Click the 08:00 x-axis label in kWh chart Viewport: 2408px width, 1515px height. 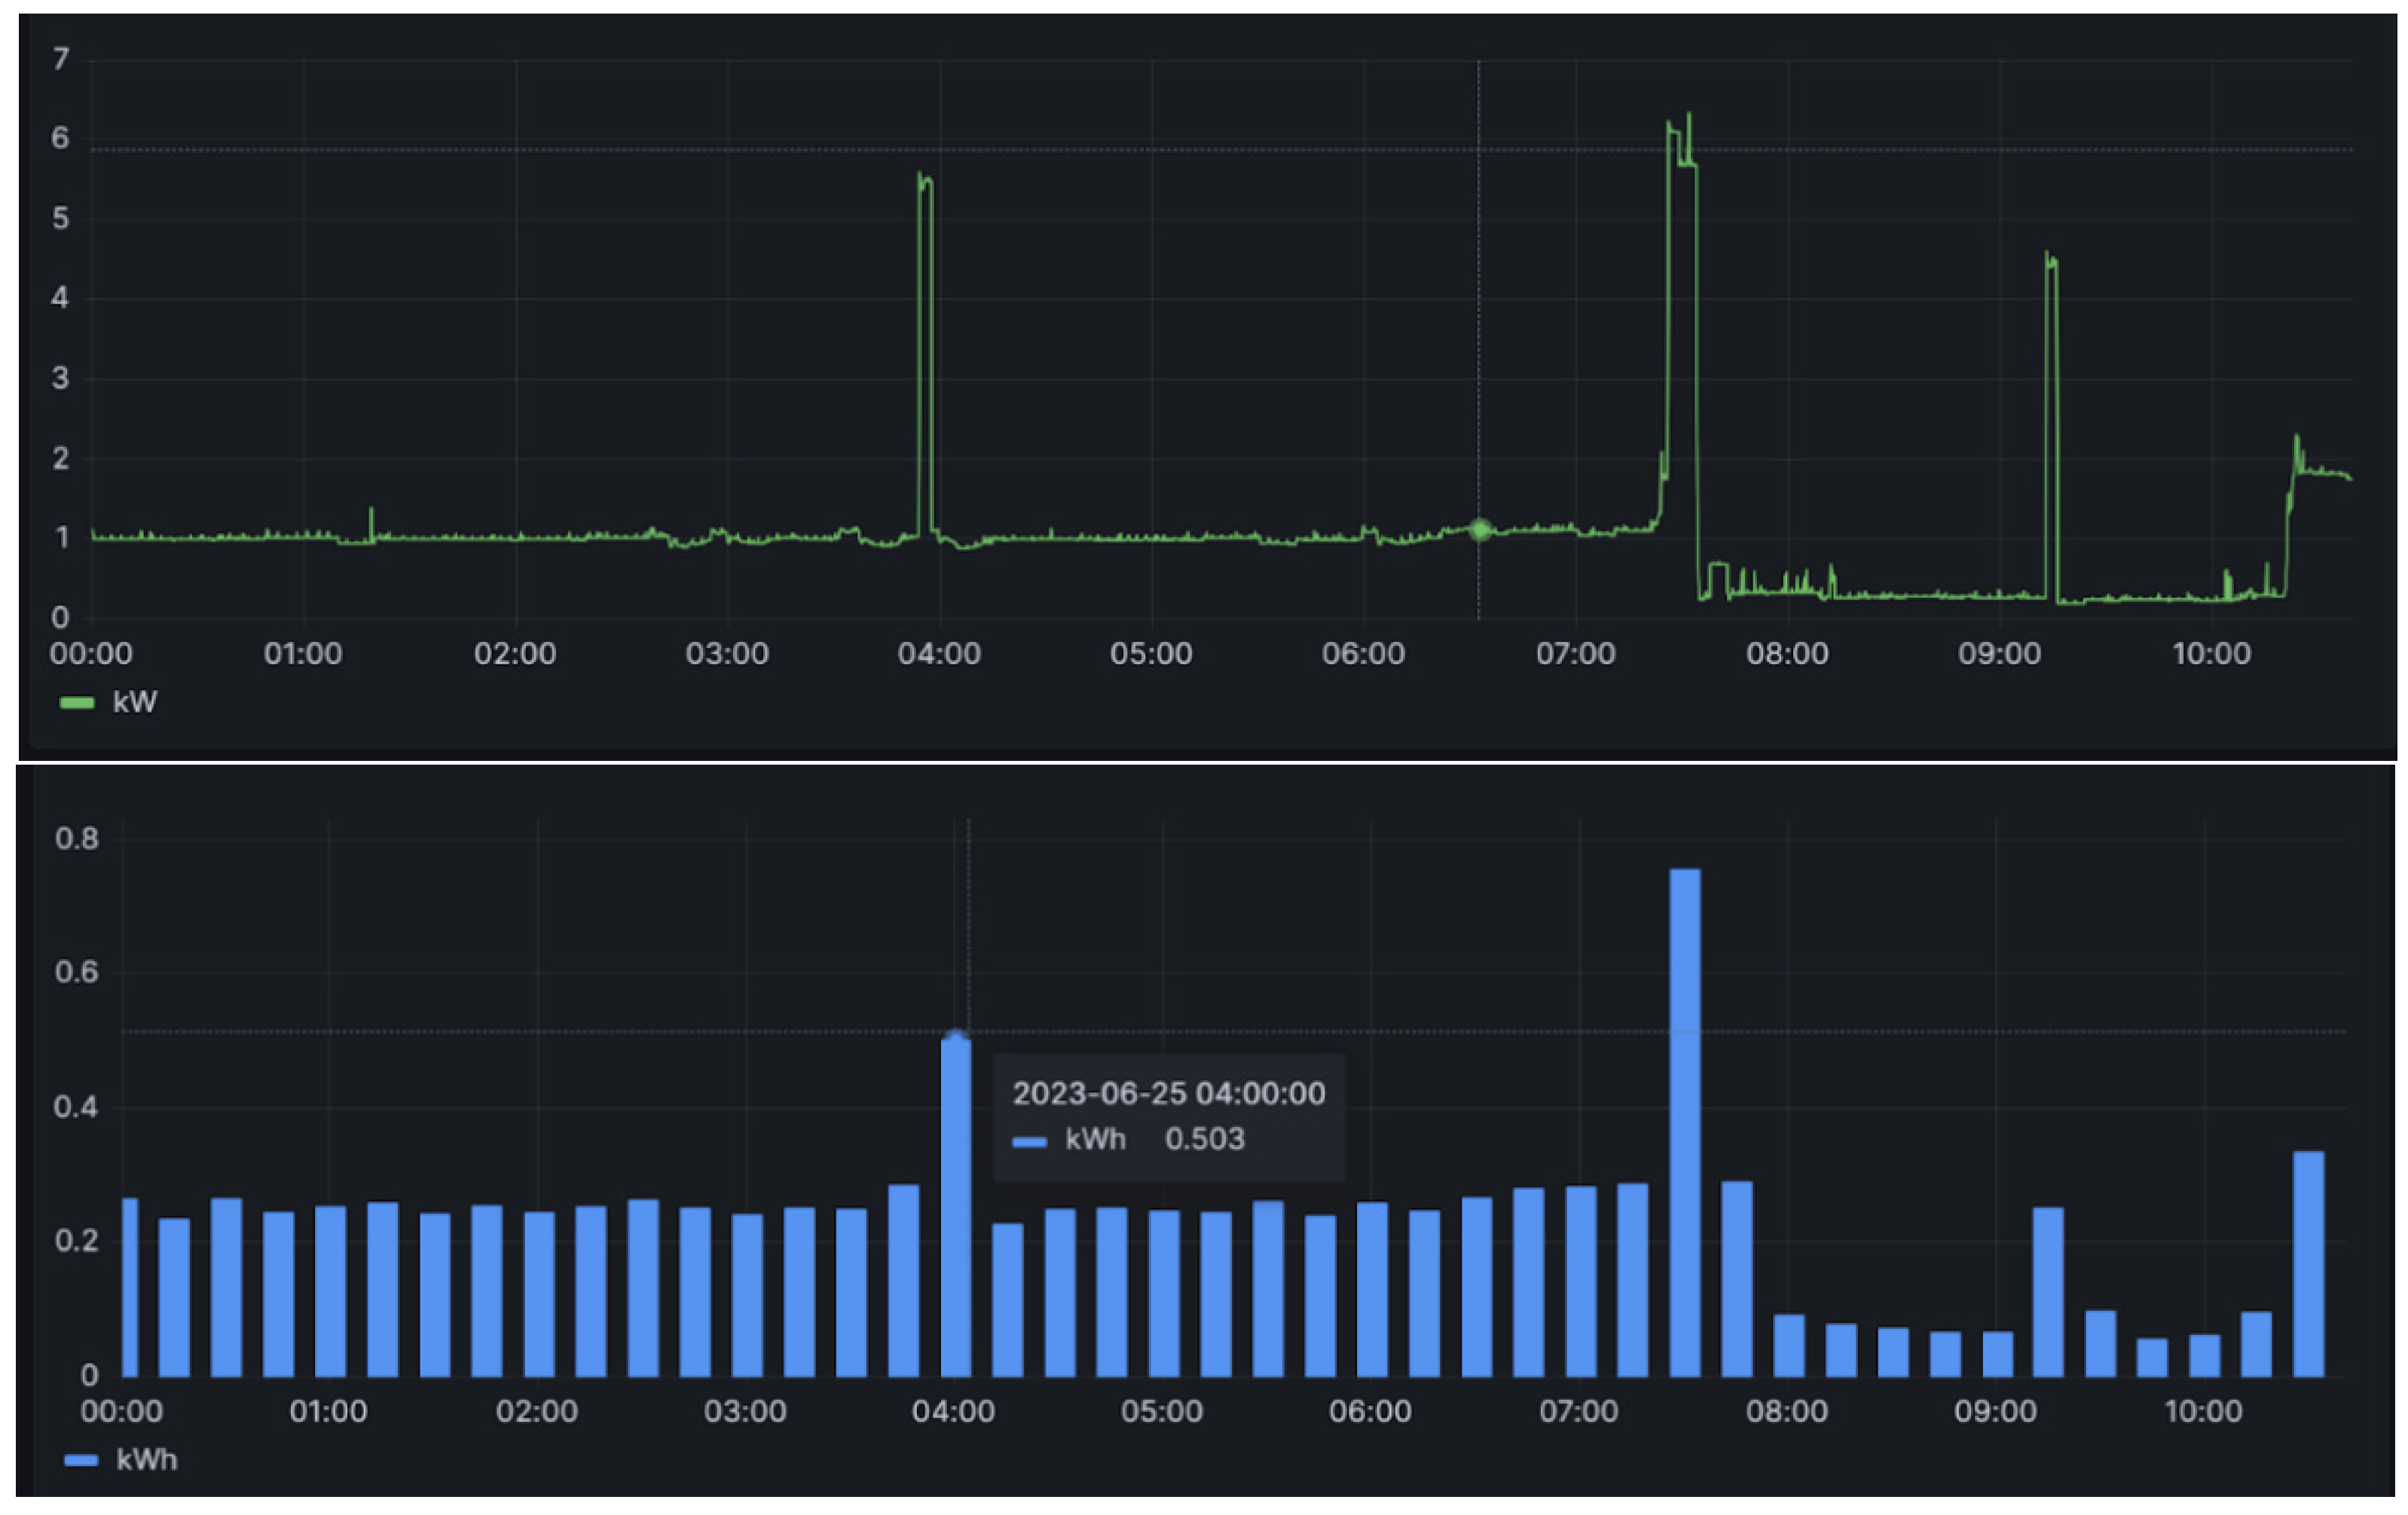click(1787, 1411)
